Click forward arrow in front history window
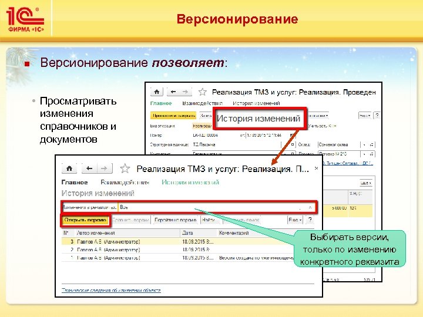Viewport: 423px width, 317px height. [x=104, y=168]
